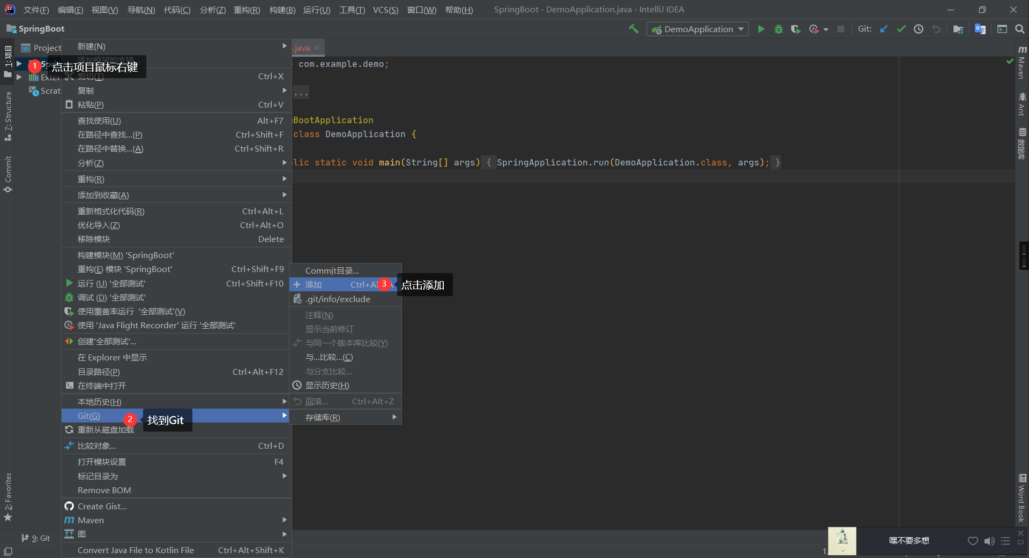
Task: Open the DemoApplication run configuration dropdown
Action: [x=698, y=29]
